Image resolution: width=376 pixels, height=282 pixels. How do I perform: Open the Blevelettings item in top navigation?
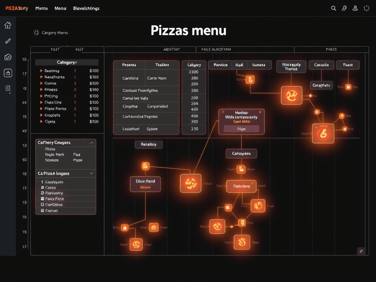86,8
